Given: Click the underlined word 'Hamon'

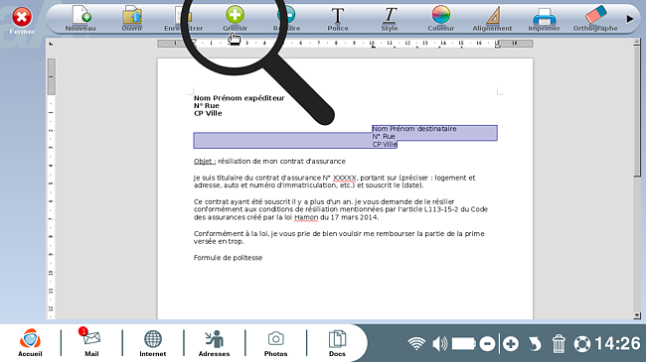Looking at the screenshot, I should 306,217.
